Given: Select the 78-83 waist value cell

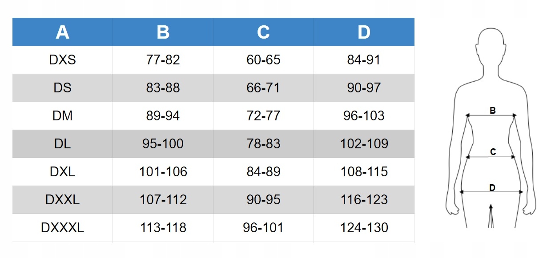Looking at the screenshot, I should tap(263, 144).
